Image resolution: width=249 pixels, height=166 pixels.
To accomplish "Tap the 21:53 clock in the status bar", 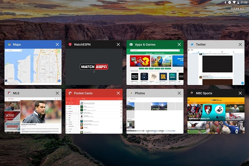I will tap(244, 2).
